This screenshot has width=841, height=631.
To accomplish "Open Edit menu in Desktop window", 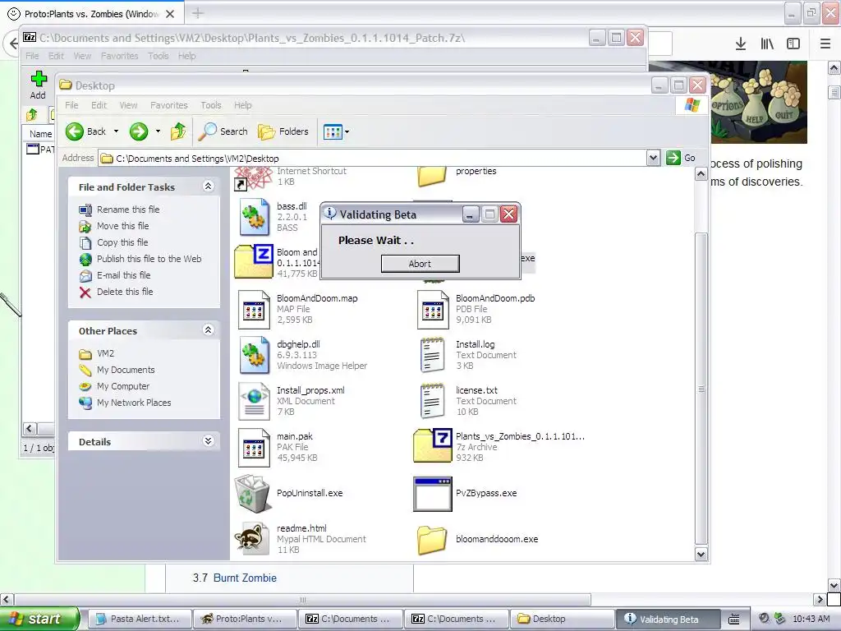I will coord(99,105).
